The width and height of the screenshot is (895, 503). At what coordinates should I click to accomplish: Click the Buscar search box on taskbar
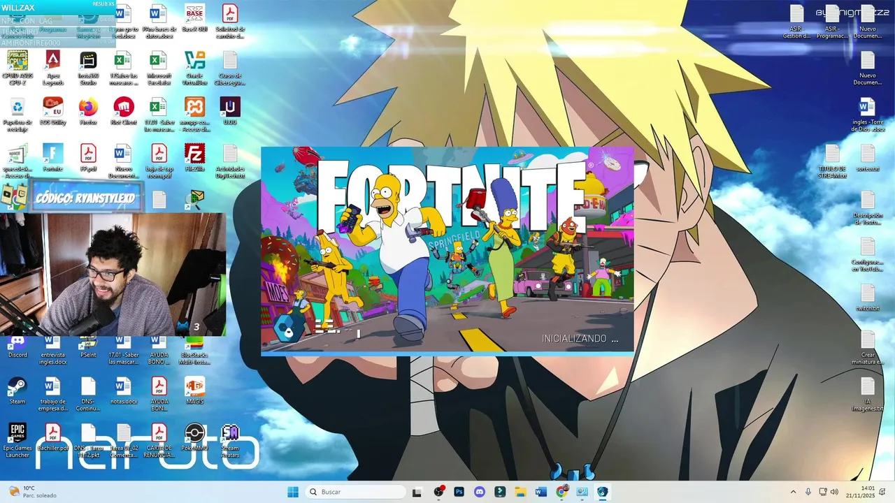pos(355,492)
